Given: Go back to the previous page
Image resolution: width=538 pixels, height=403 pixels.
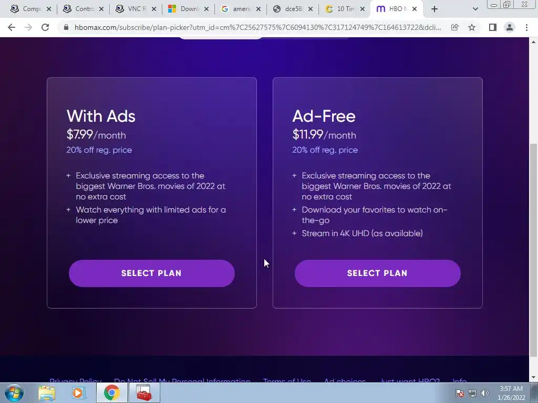Looking at the screenshot, I should click(12, 27).
